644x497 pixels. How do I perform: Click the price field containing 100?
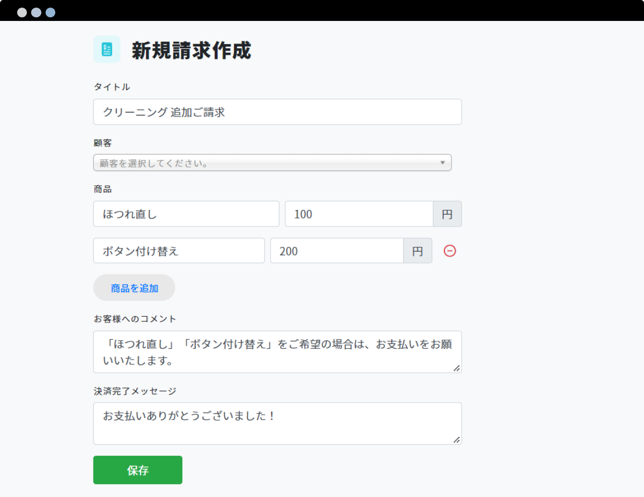[358, 214]
